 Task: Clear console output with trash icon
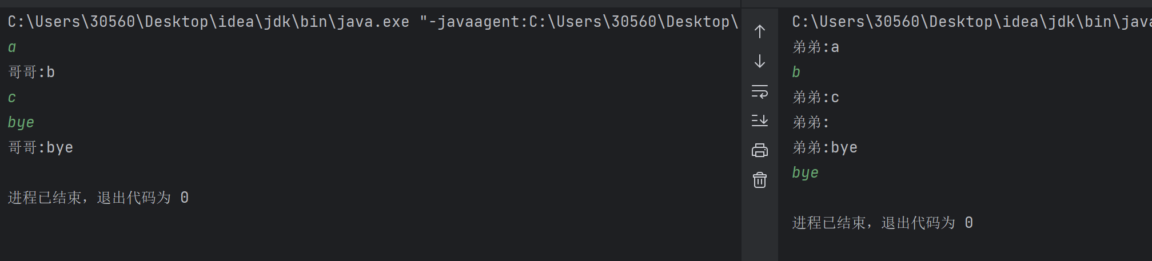point(759,180)
